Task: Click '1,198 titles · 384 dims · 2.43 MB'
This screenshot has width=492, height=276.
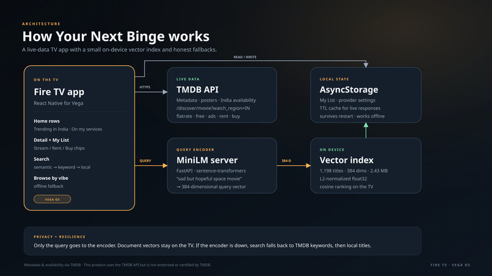Action: (x=353, y=171)
